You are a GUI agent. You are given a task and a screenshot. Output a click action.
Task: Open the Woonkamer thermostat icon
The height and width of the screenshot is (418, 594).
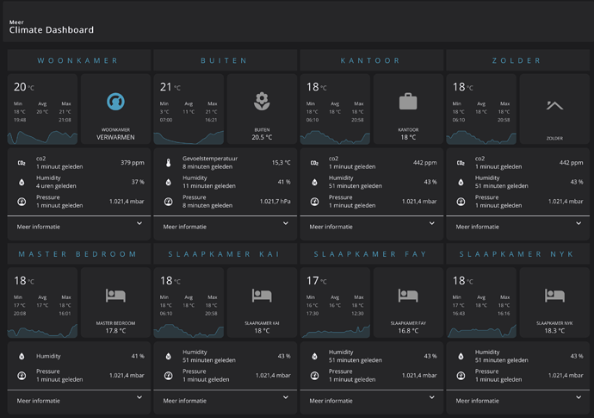point(115,102)
